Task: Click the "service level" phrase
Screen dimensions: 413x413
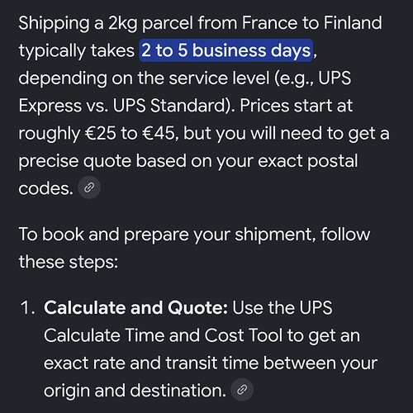Action: coord(219,78)
